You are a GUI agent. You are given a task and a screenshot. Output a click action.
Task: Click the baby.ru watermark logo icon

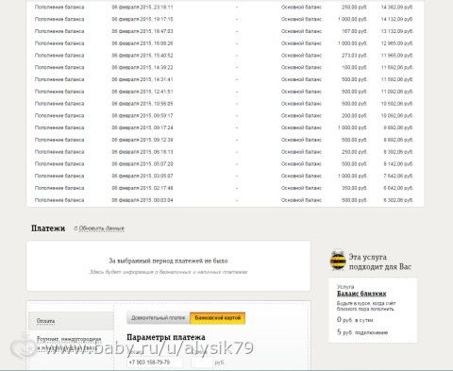coord(22,346)
